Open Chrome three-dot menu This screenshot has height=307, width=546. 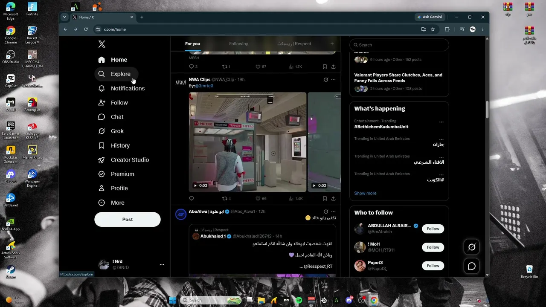tap(483, 29)
